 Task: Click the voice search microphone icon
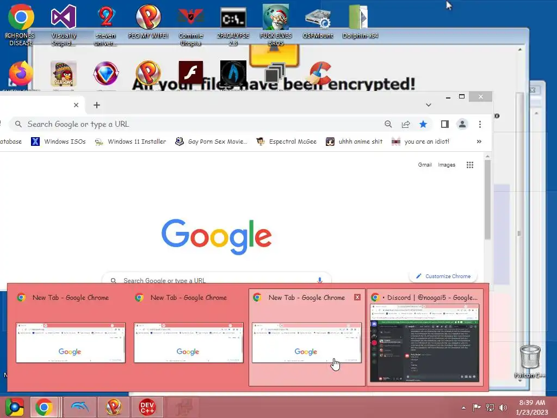click(x=320, y=280)
